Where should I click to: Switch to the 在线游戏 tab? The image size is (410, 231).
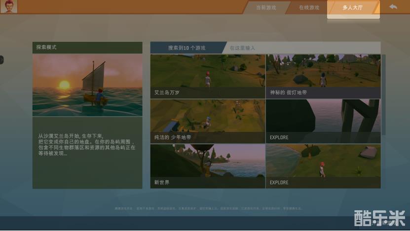309,7
